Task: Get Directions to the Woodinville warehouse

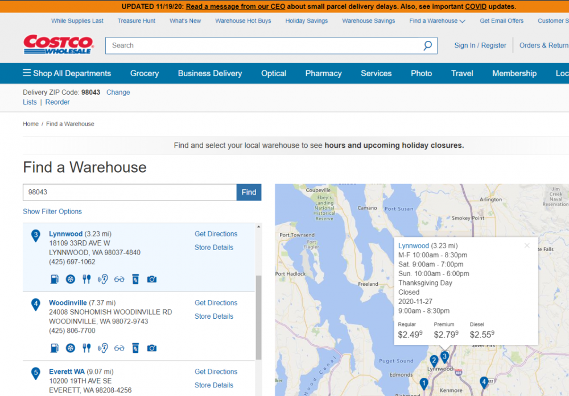Action: click(x=216, y=303)
